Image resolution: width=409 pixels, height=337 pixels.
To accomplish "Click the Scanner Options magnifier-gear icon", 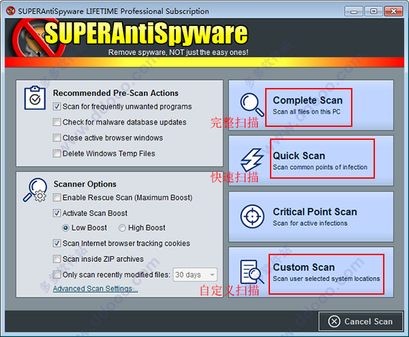I will 35,190.
